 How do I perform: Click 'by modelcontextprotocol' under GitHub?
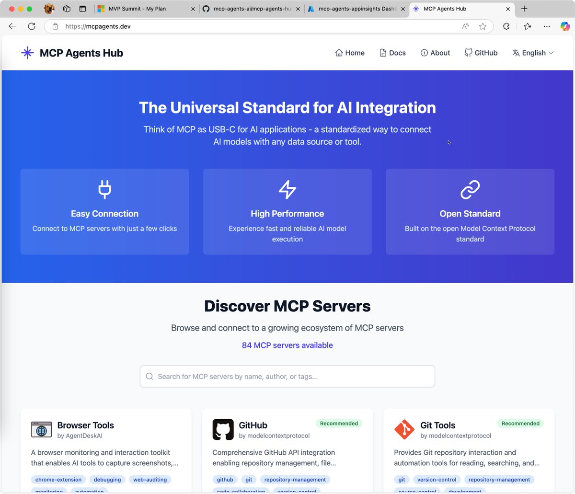pos(274,436)
